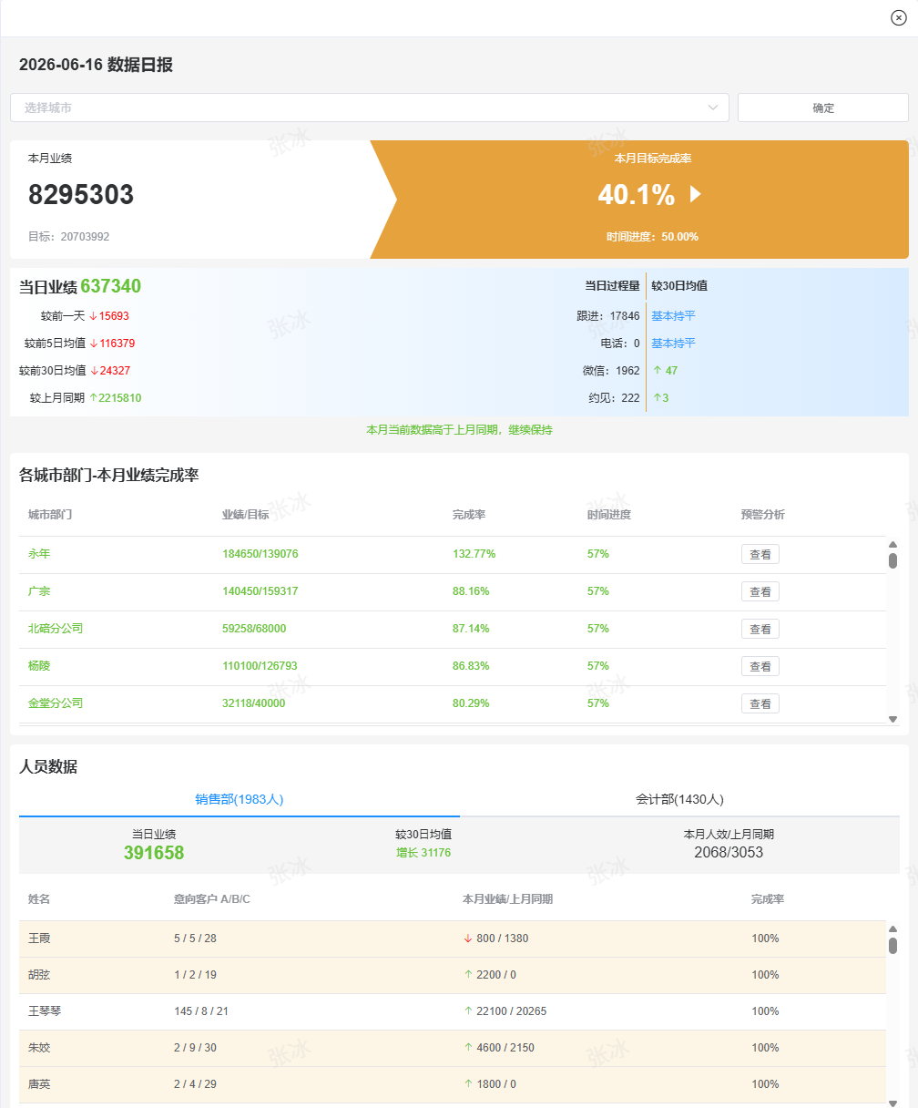918x1108 pixels.
Task: Click the down arrow beside 24327
Action: (x=93, y=371)
